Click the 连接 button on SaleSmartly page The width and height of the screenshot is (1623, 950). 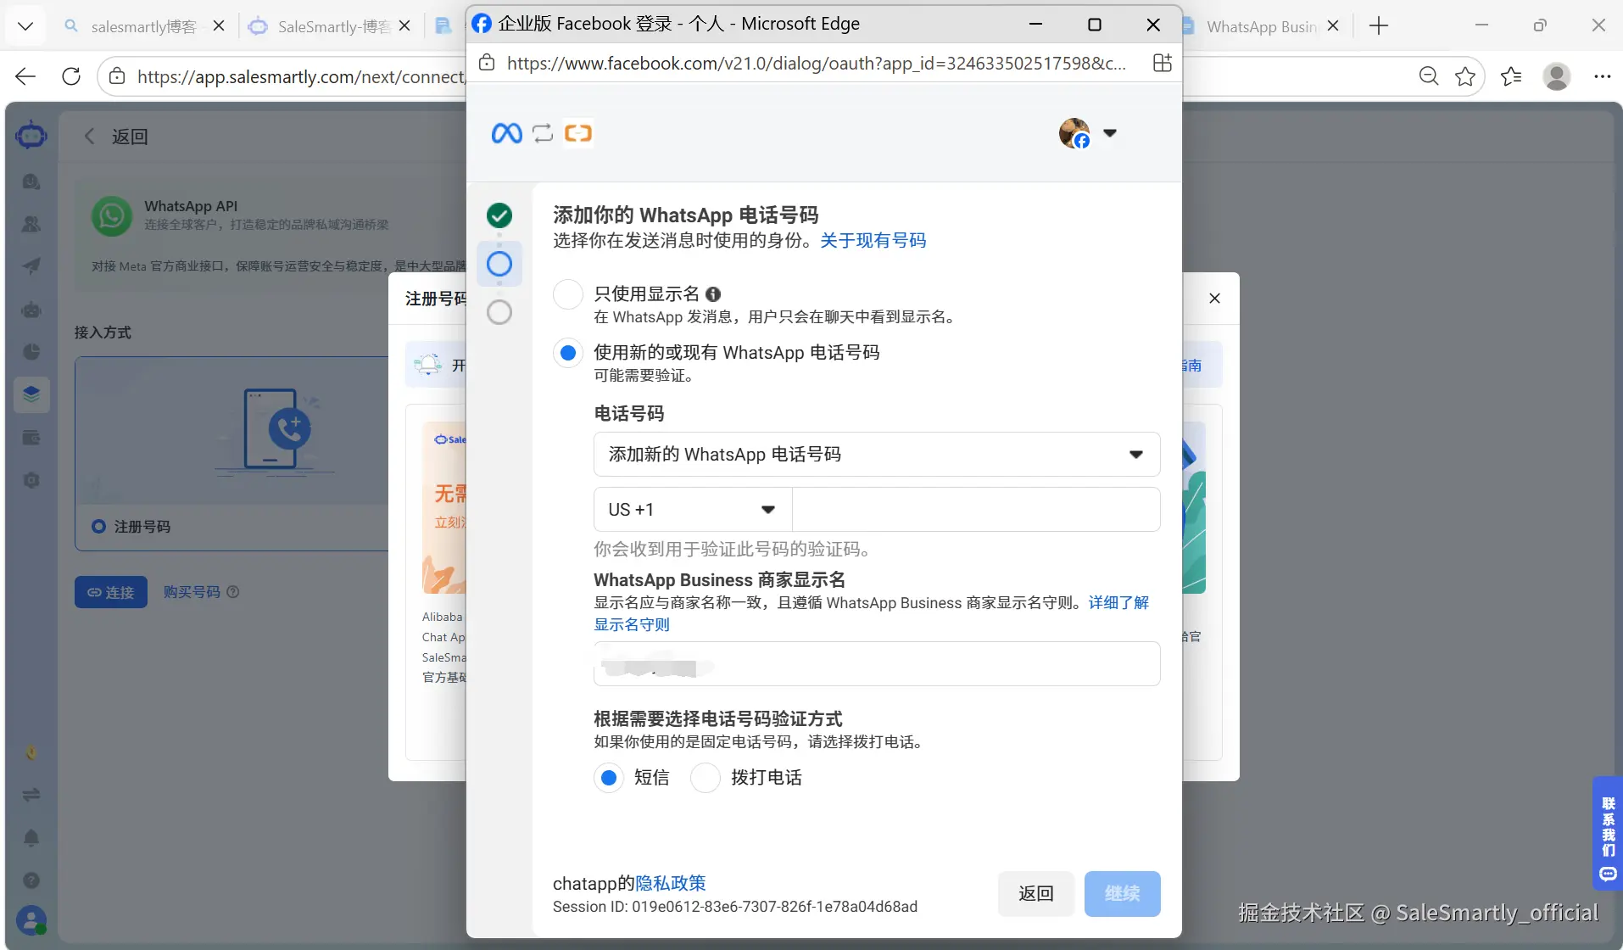111,592
